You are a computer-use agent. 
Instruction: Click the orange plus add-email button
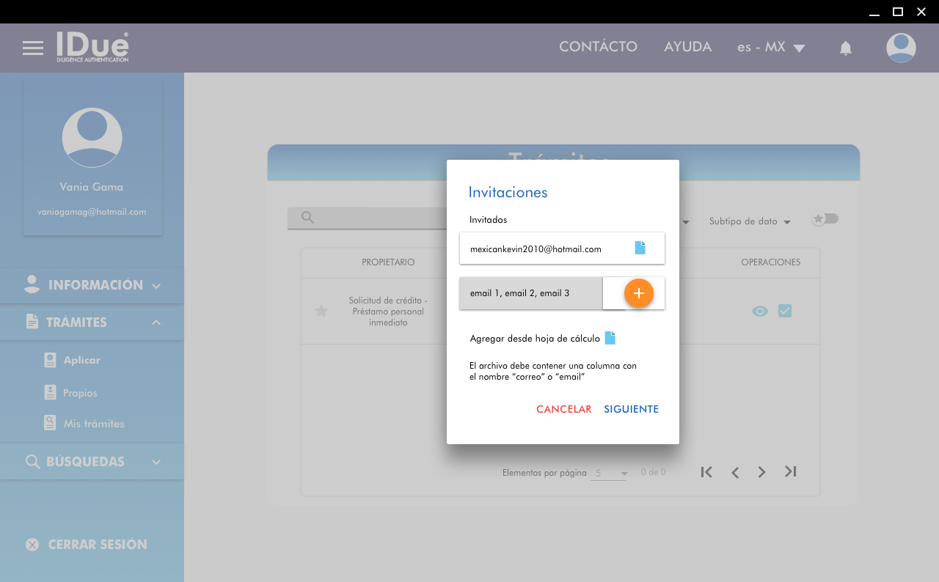click(638, 293)
